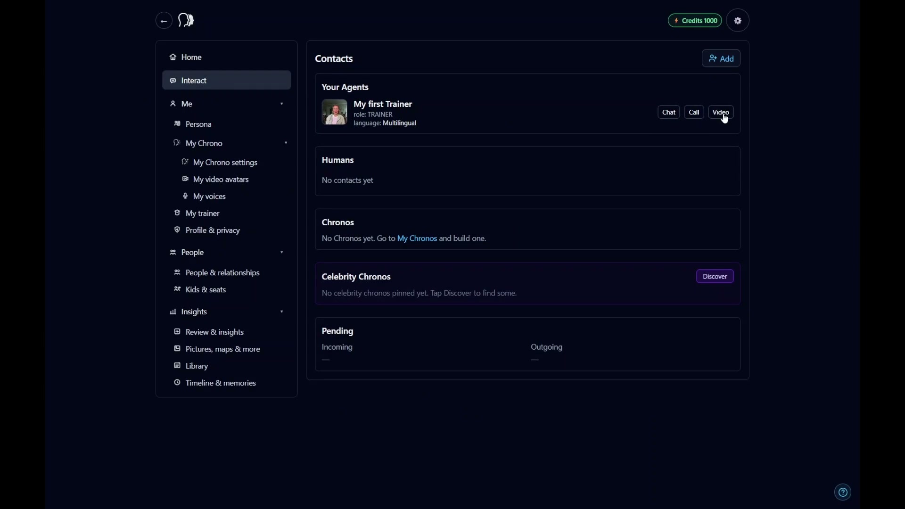Open the Credits 1000 badge

(x=695, y=21)
